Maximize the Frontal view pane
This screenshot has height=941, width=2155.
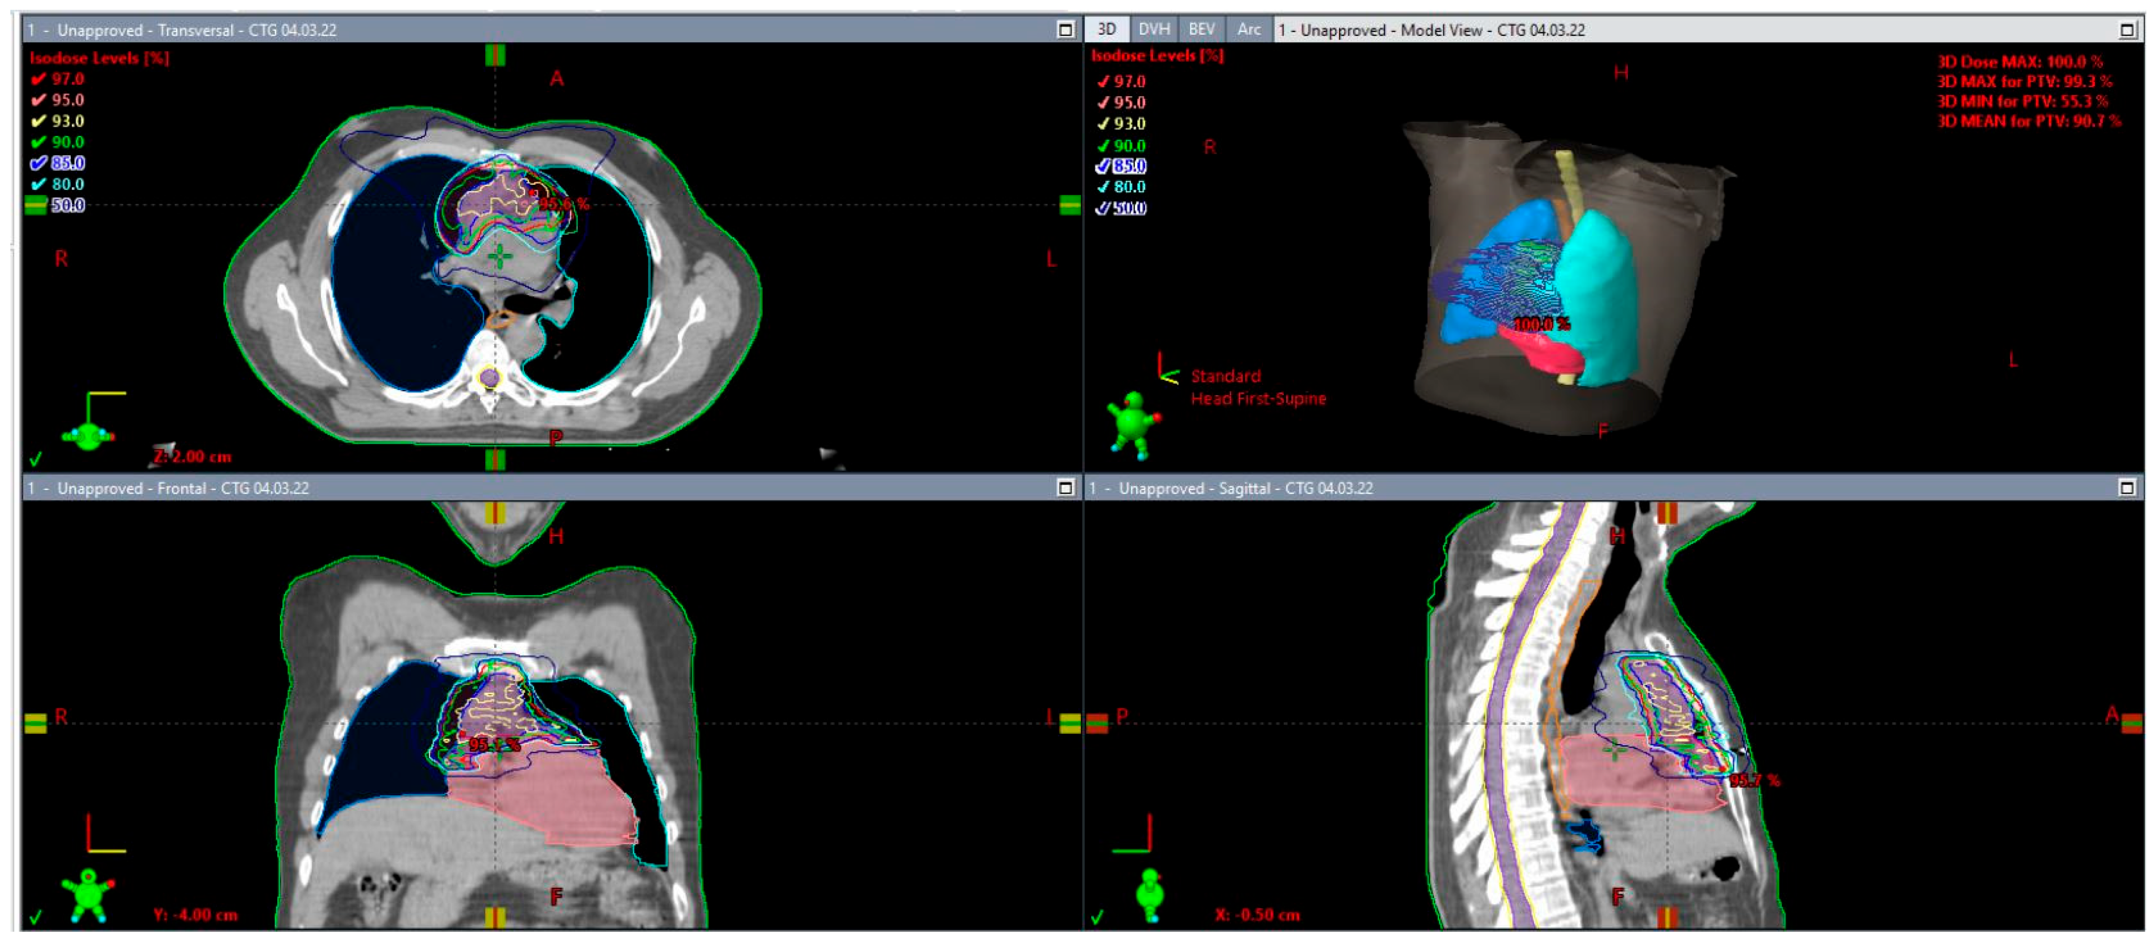1065,487
